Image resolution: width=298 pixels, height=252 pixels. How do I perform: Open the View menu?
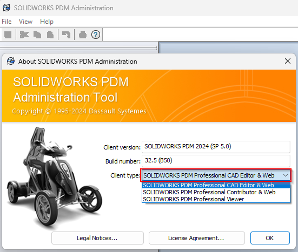(x=25, y=22)
